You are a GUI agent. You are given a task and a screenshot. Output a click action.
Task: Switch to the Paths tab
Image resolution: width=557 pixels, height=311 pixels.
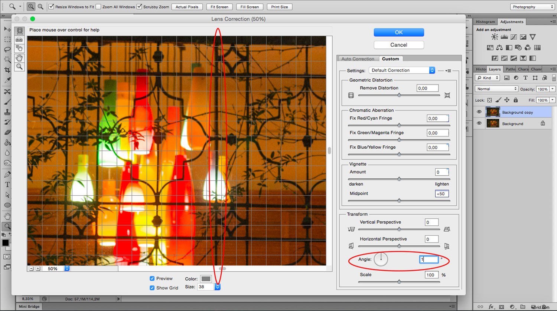(510, 69)
